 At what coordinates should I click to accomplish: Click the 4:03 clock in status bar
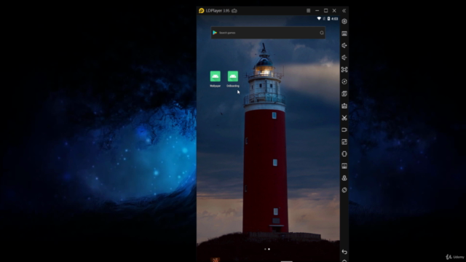[x=335, y=18]
